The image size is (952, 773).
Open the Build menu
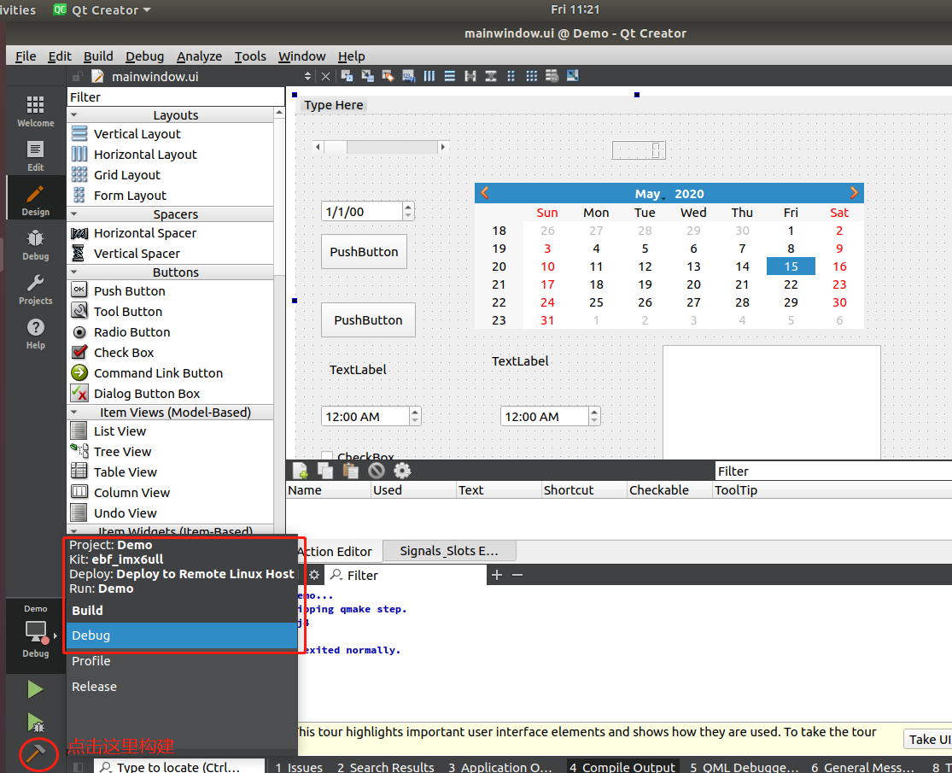tap(98, 56)
